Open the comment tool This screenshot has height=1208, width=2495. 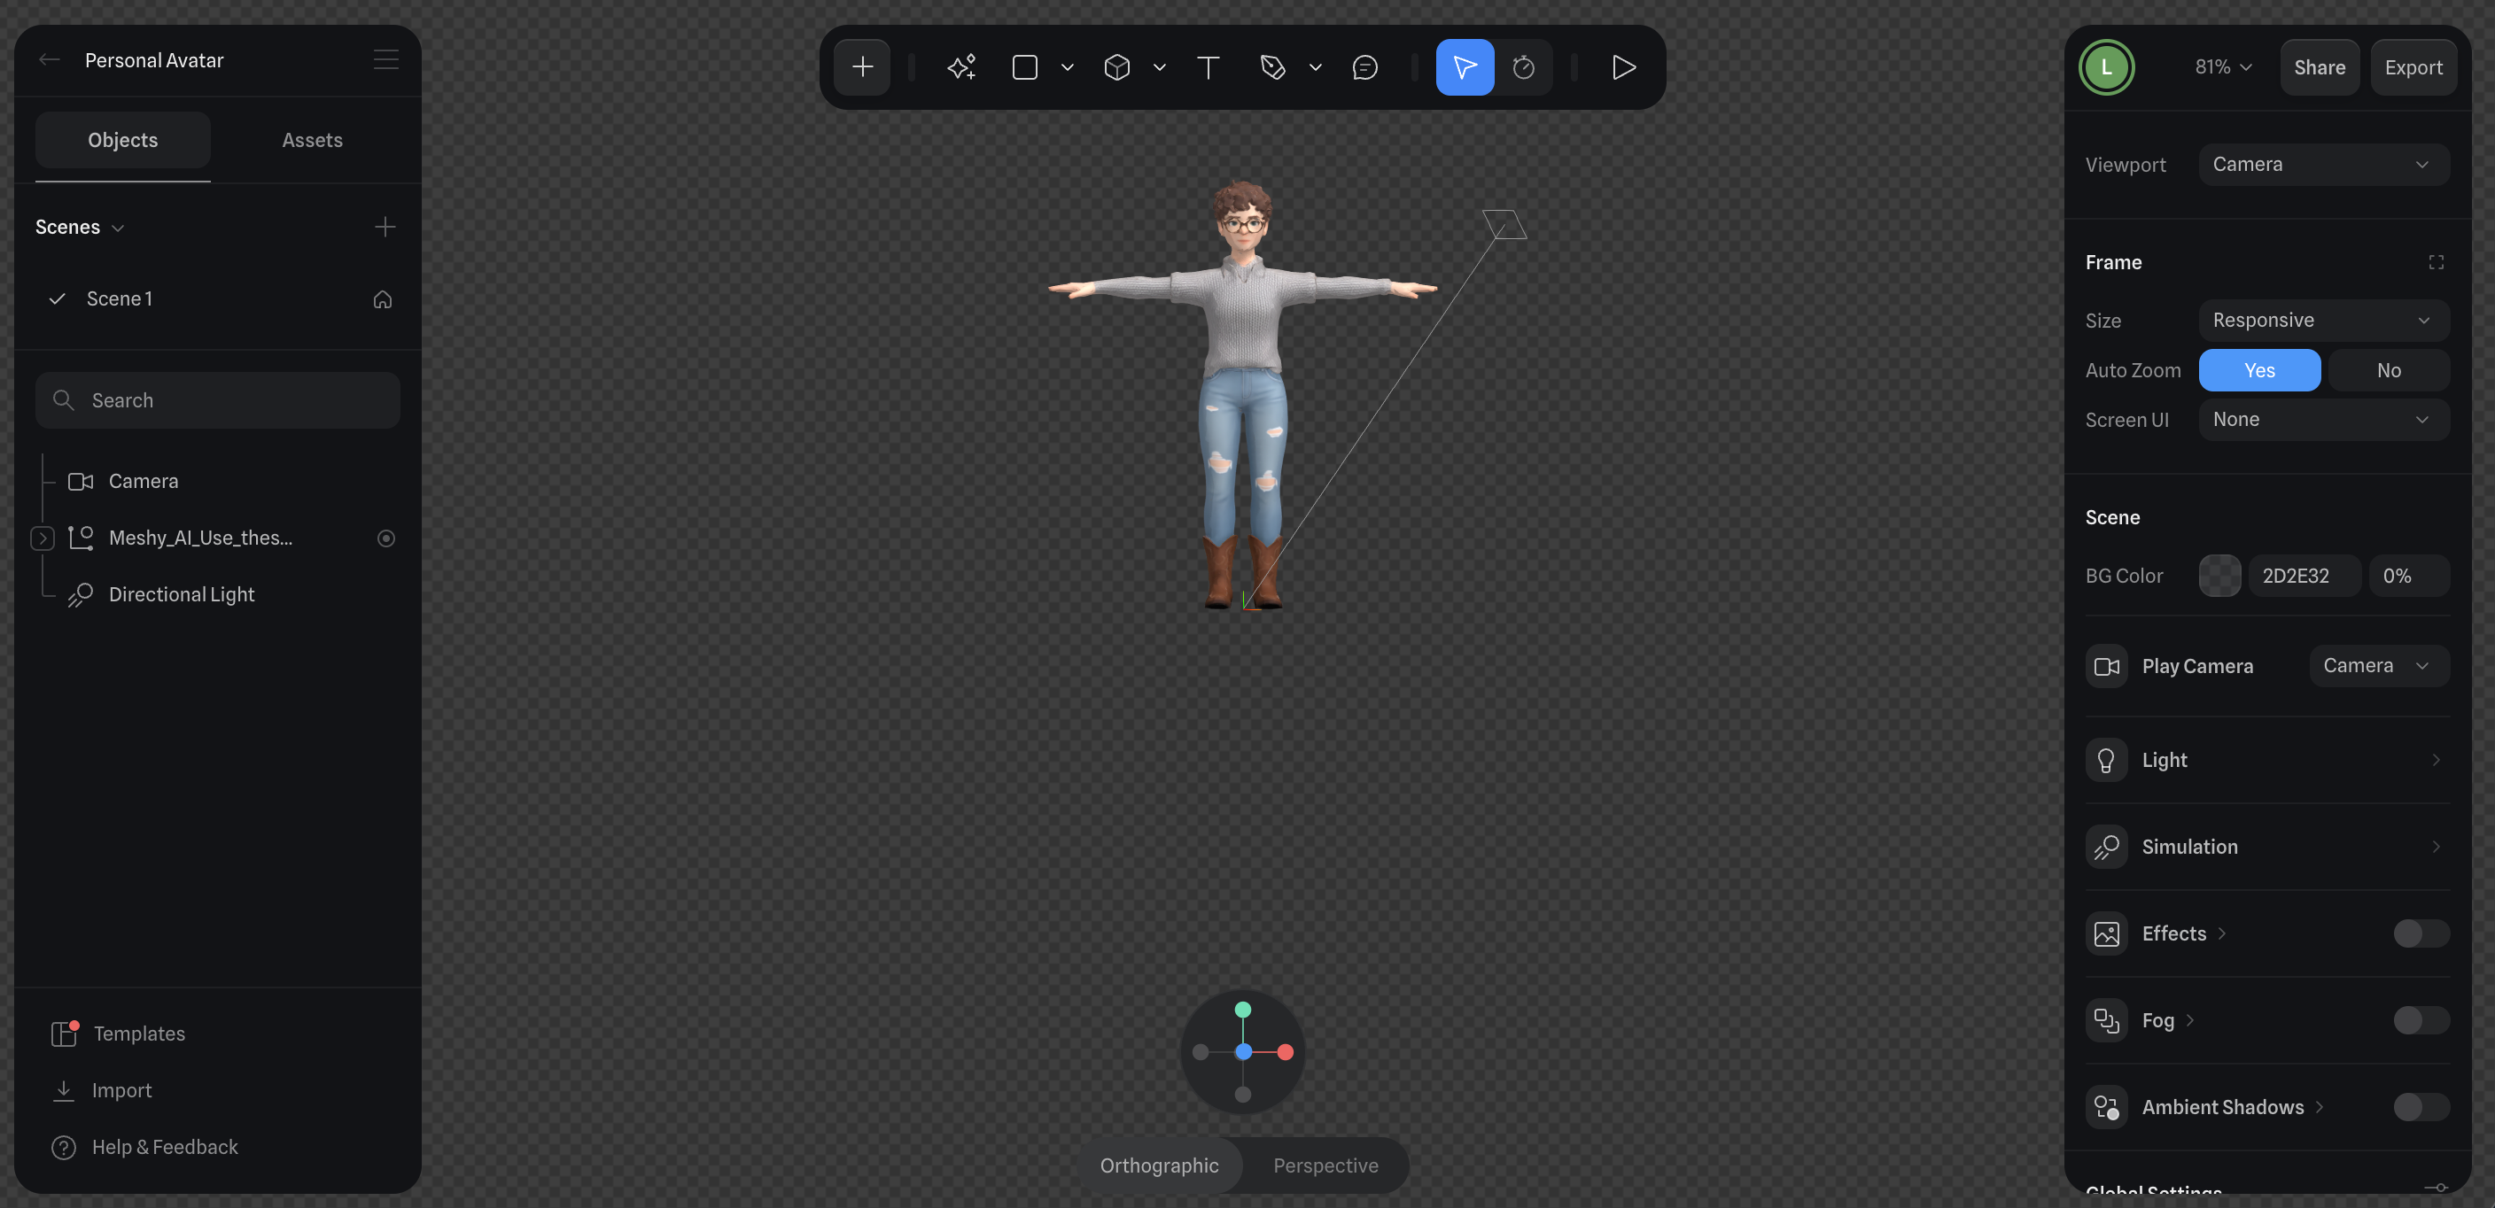[x=1364, y=66]
